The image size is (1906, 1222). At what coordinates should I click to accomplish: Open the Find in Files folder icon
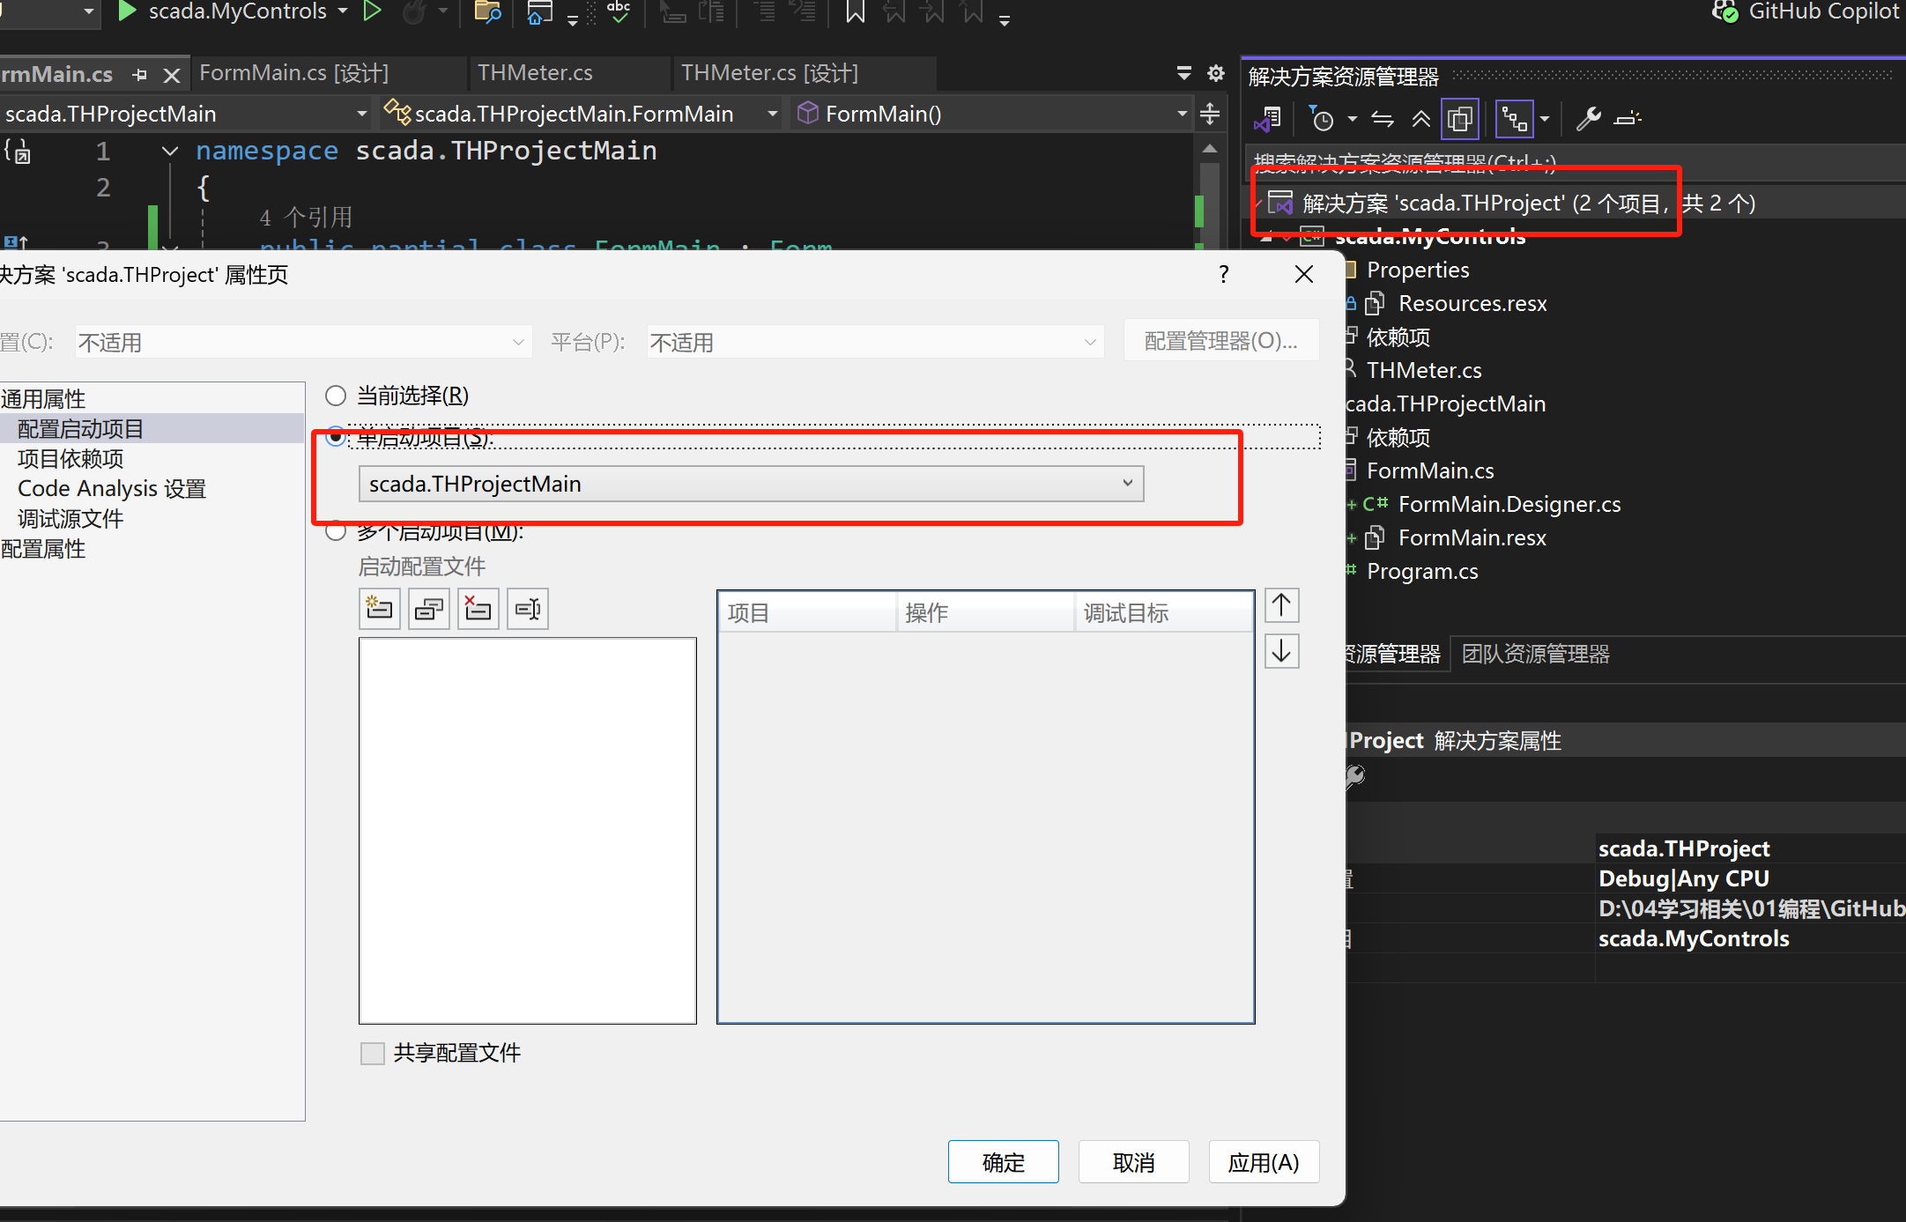(x=487, y=11)
